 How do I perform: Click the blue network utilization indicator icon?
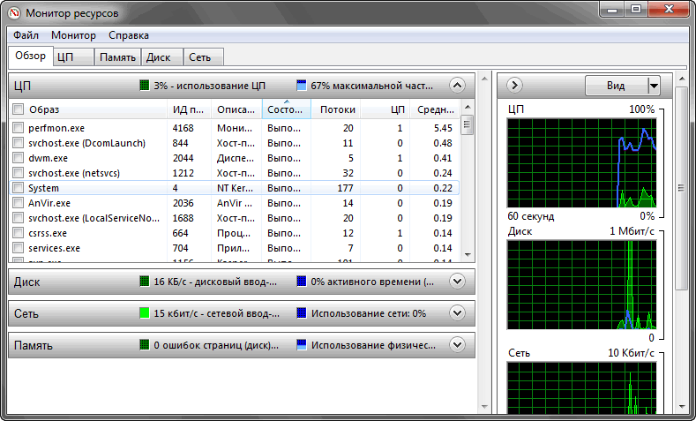[x=302, y=313]
